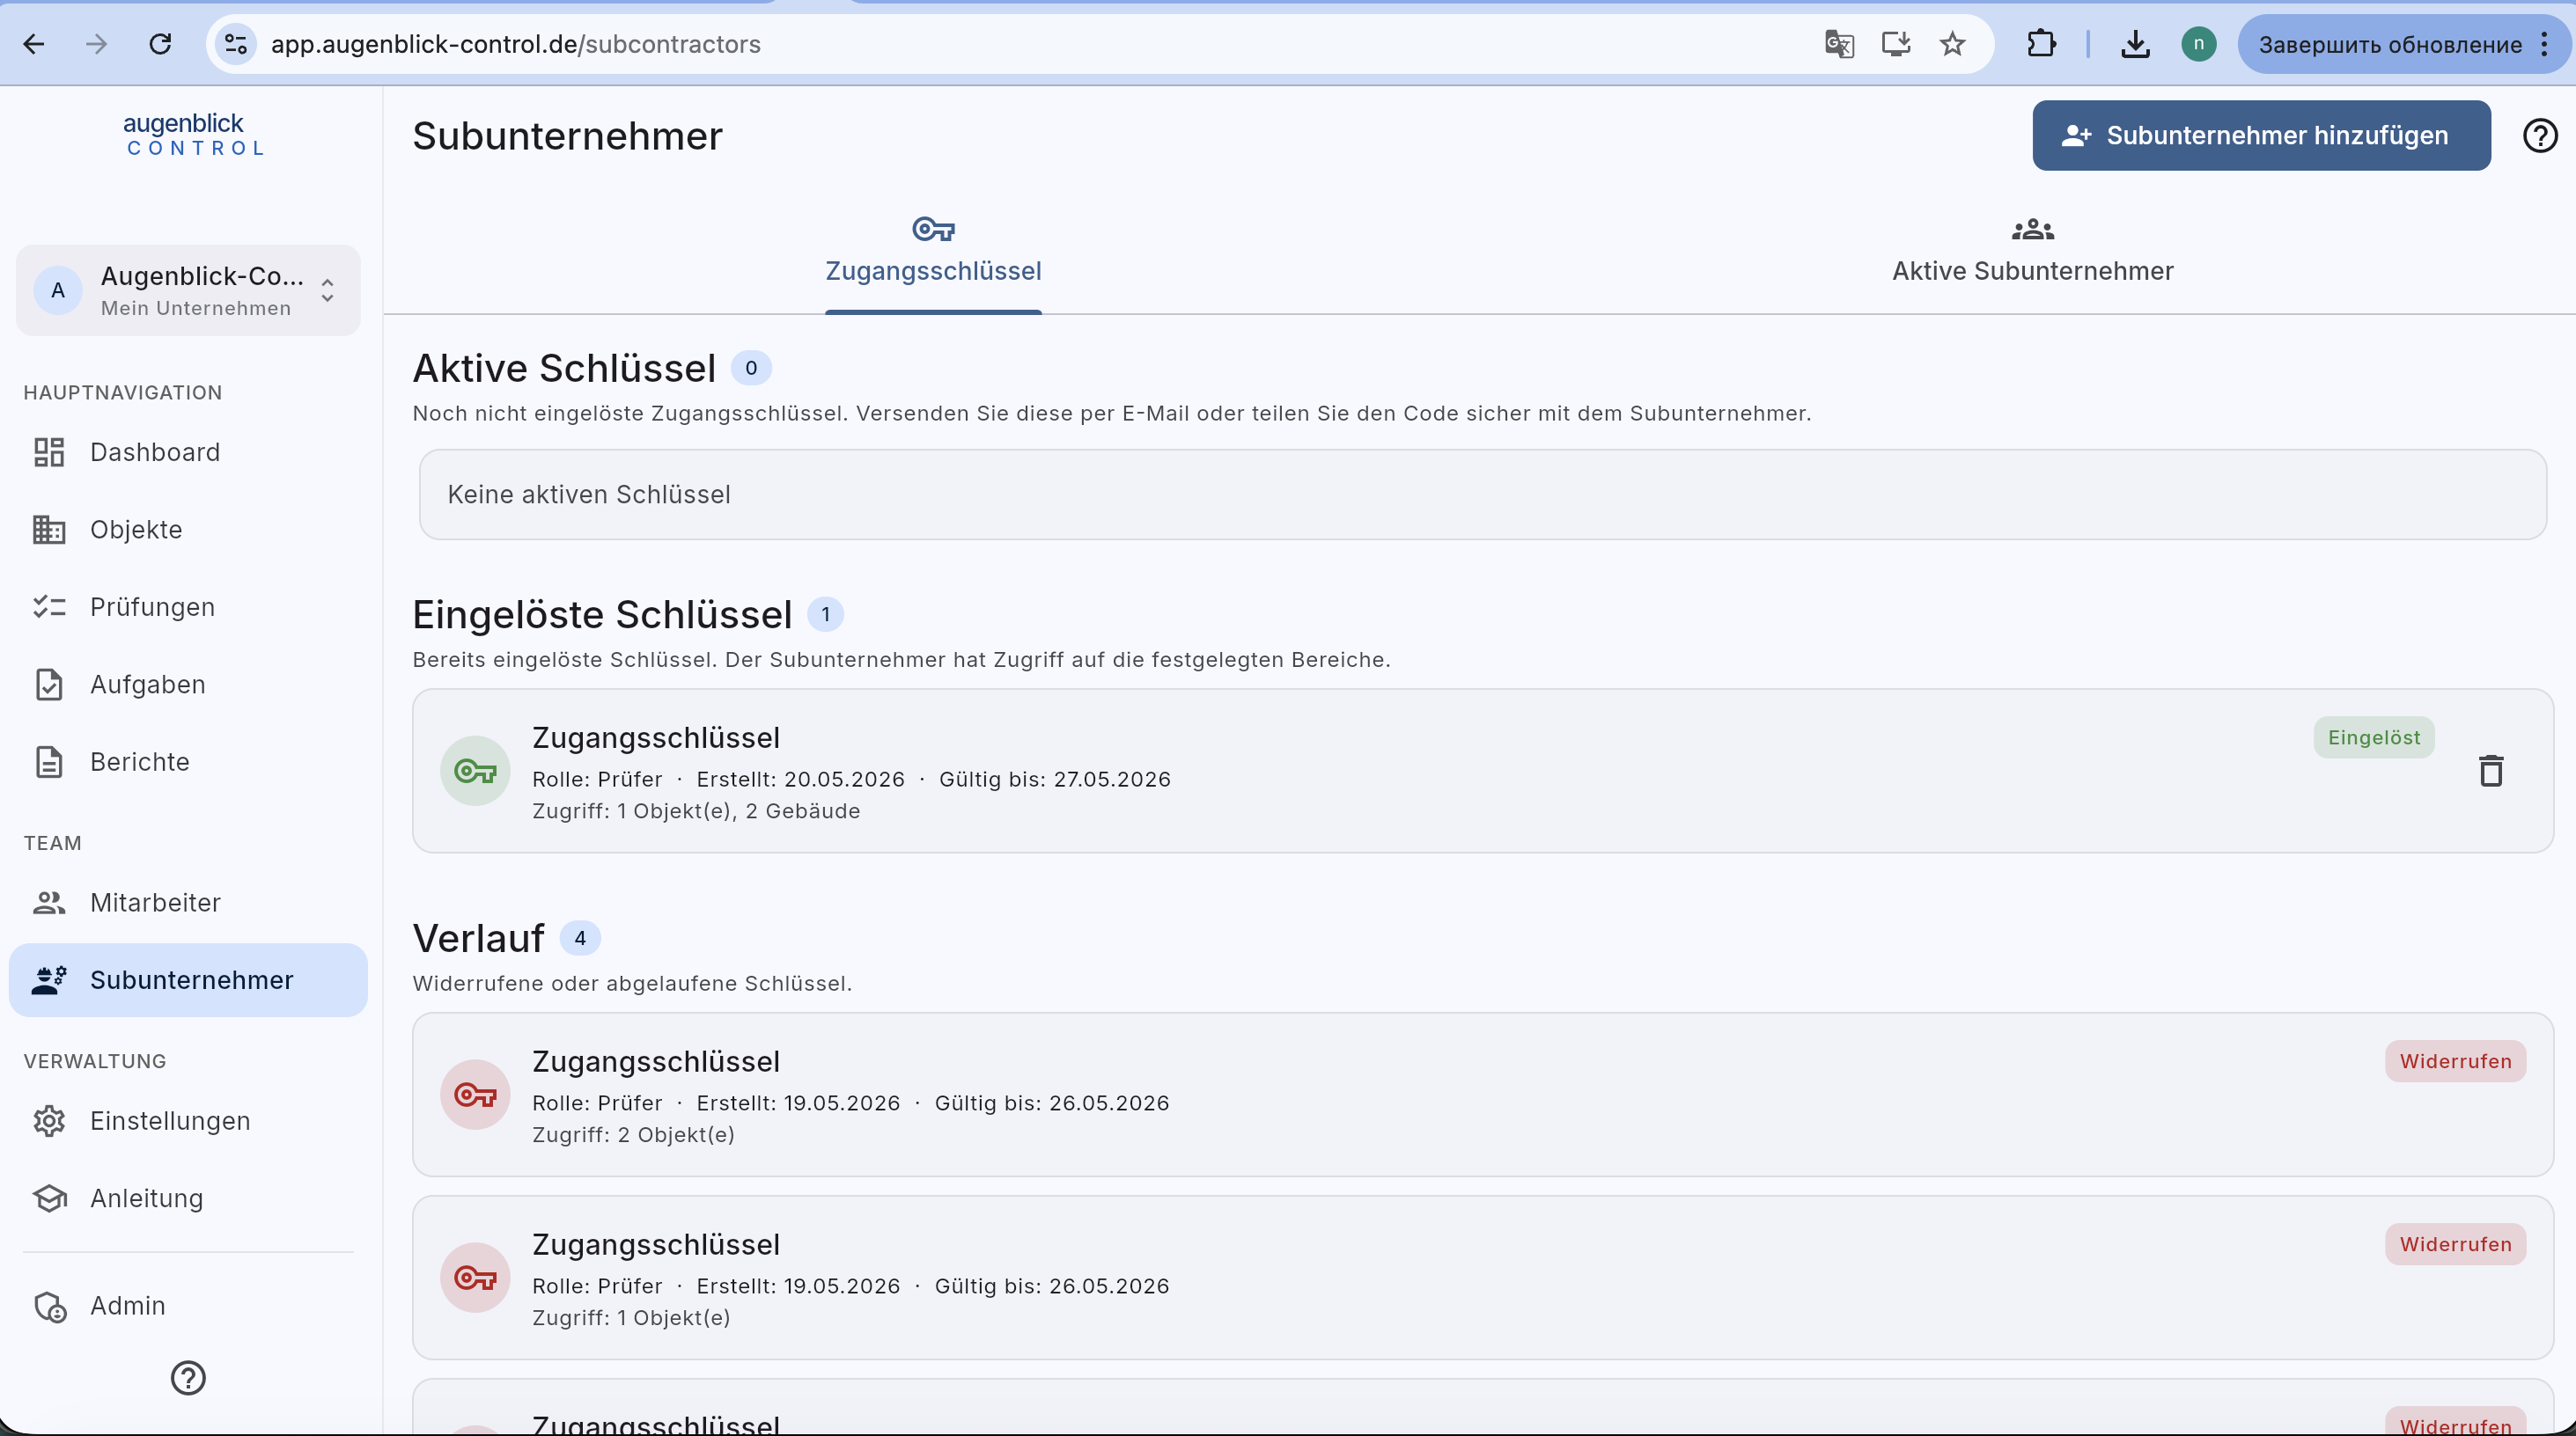2576x1436 pixels.
Task: Click the Aufgaben document-check icon
Action: click(x=49, y=685)
